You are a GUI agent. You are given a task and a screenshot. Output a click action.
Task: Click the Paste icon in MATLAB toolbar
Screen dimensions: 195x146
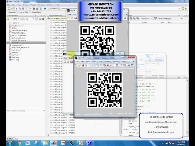click(23, 9)
